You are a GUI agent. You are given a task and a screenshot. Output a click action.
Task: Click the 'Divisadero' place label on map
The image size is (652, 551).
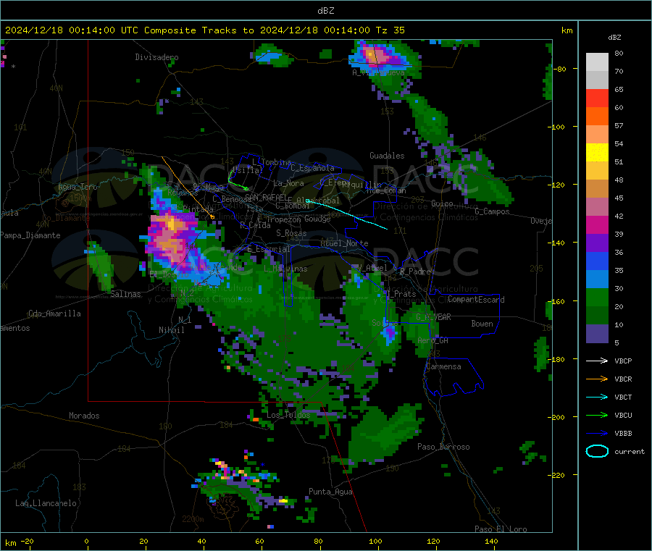(x=156, y=57)
